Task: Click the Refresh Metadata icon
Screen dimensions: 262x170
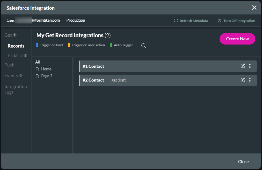Action: click(x=176, y=20)
